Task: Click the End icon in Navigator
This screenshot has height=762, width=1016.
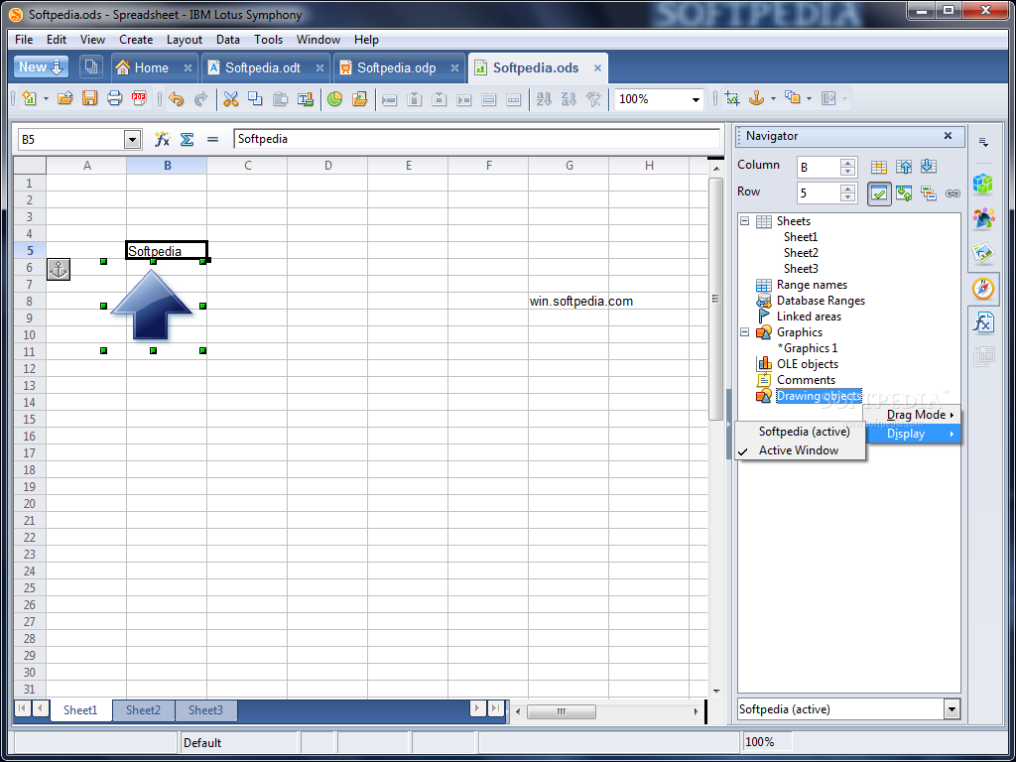Action: [x=929, y=167]
